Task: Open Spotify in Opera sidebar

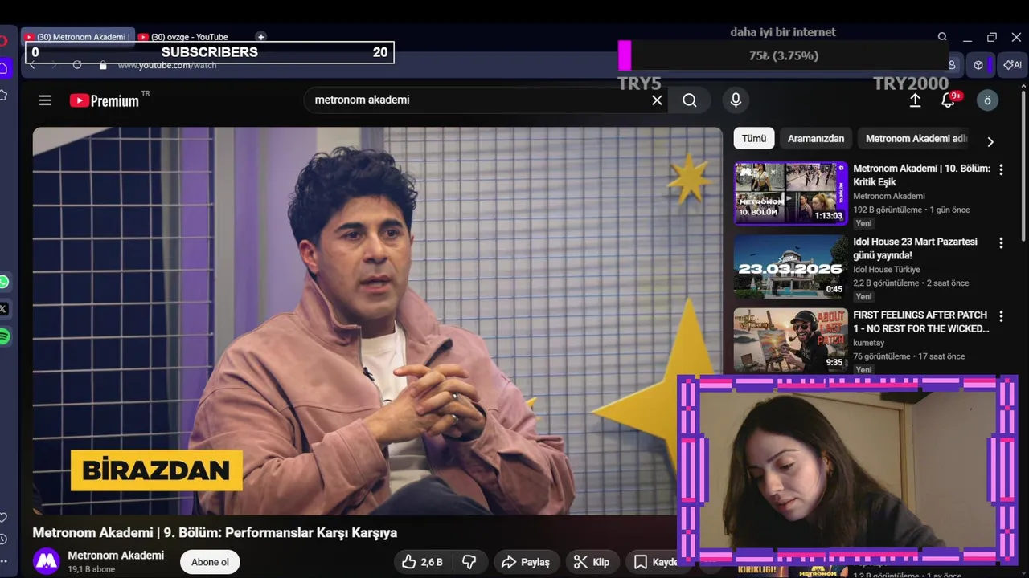Action: click(4, 336)
